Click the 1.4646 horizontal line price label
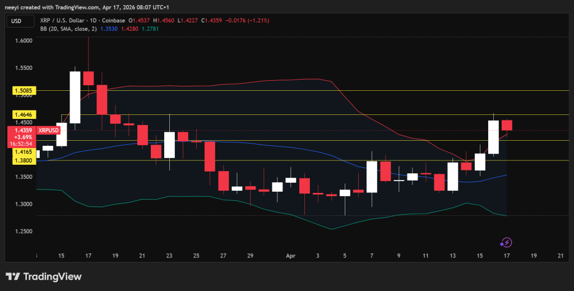The width and height of the screenshot is (574, 291). pos(22,114)
